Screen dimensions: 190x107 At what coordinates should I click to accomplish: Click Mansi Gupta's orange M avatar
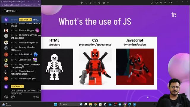[x=6, y=78]
